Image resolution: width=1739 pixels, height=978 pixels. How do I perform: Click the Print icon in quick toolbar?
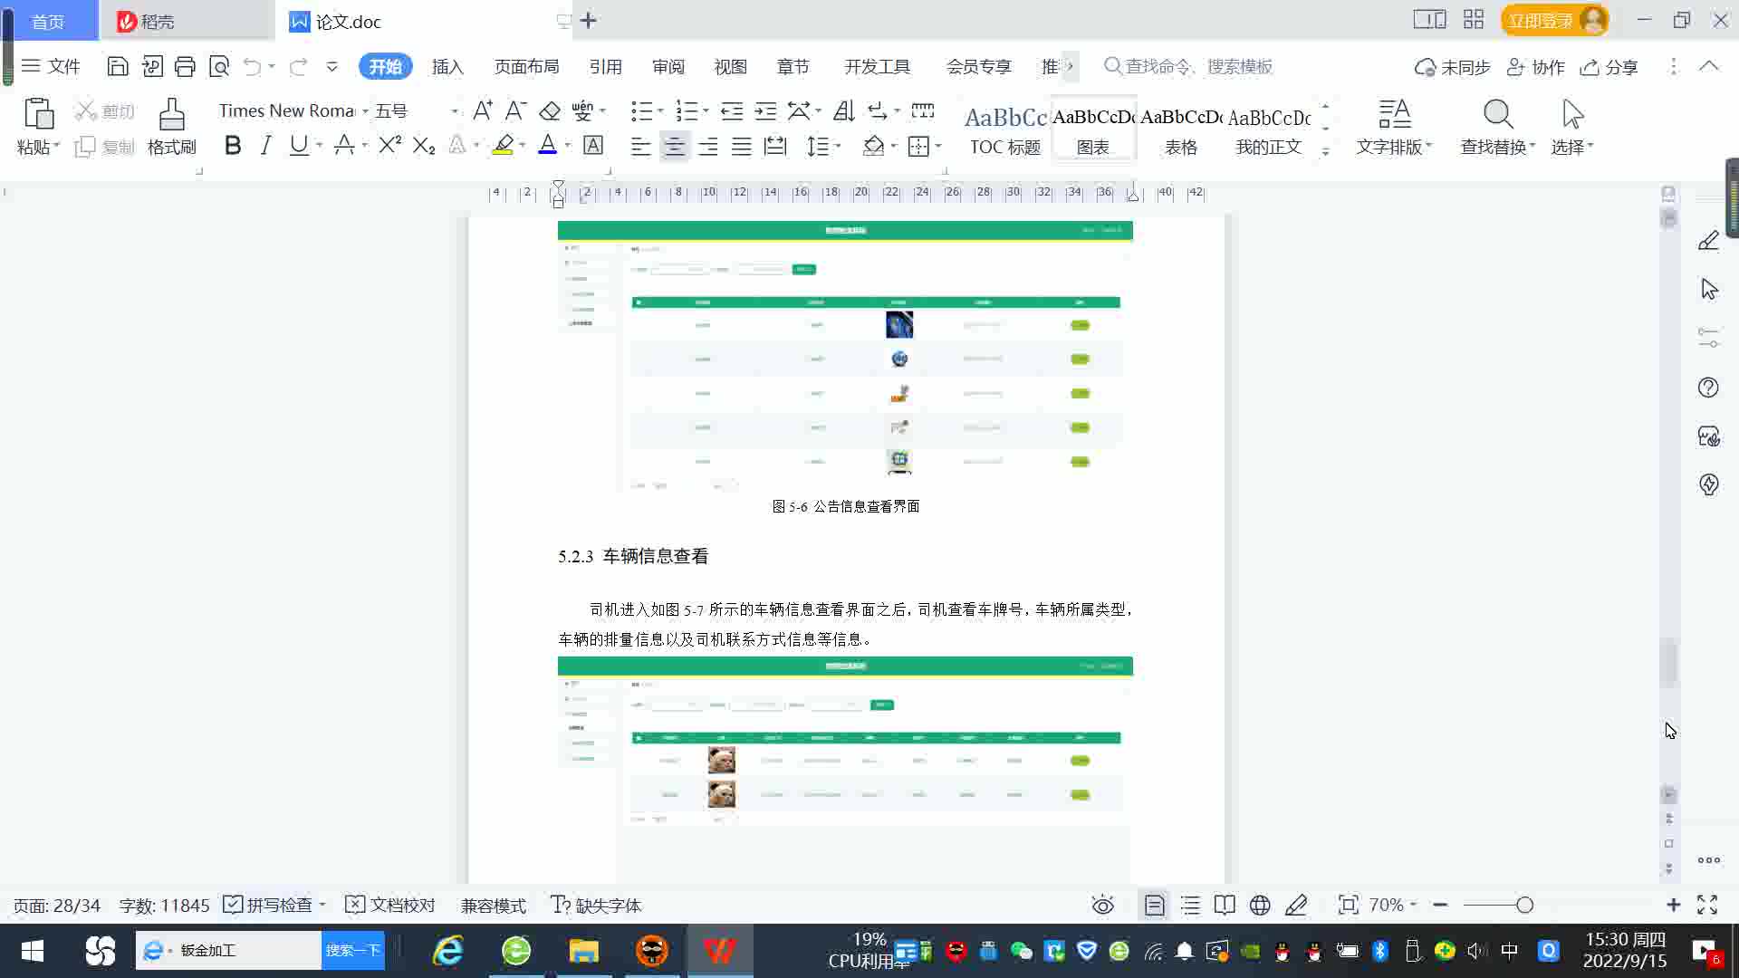pyautogui.click(x=185, y=66)
